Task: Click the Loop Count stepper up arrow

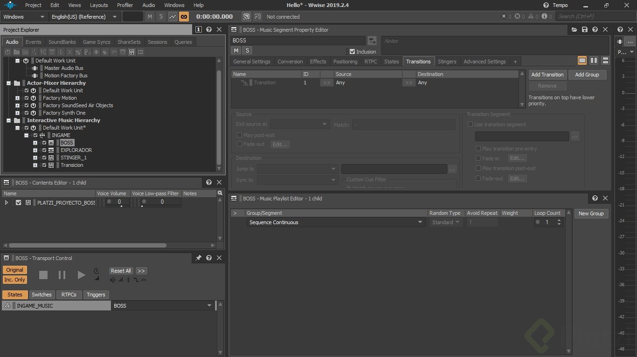Action: 559,220
